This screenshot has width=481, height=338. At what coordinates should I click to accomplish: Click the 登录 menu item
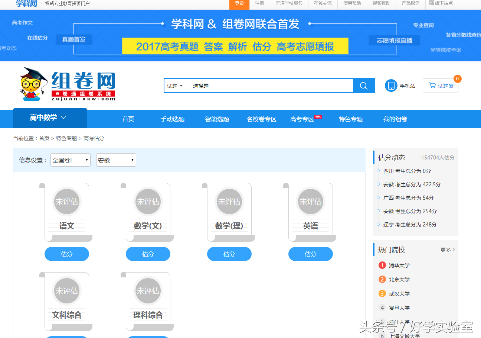(239, 4)
